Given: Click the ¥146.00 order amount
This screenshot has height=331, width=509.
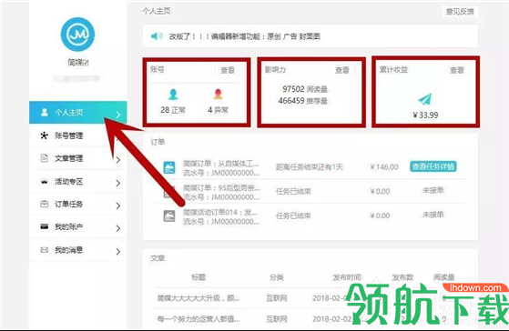Looking at the screenshot, I should pyautogui.click(x=384, y=167).
